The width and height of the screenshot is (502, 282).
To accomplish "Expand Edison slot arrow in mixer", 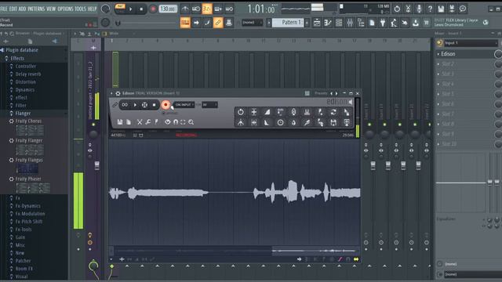I will tap(438, 54).
